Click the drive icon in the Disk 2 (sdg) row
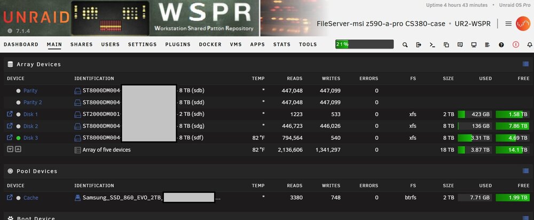 click(x=77, y=126)
